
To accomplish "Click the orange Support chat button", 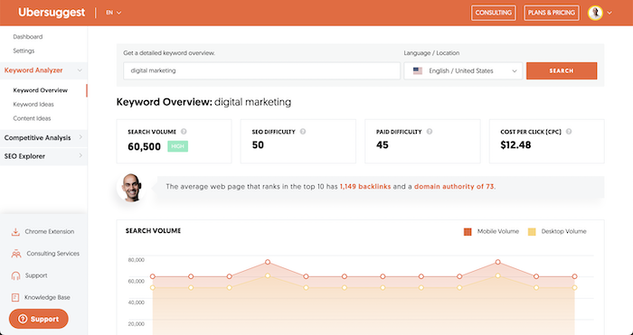I will [39, 319].
